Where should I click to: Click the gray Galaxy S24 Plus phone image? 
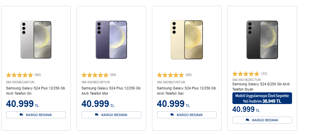[x=36, y=40]
